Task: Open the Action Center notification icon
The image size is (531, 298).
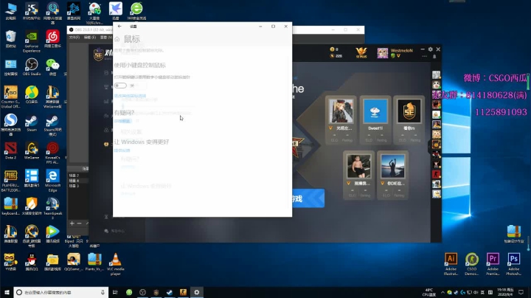Action: click(521, 292)
